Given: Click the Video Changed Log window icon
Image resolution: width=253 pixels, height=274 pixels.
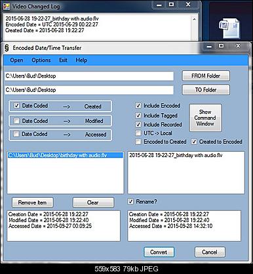Looking at the screenshot, I should click(7, 7).
